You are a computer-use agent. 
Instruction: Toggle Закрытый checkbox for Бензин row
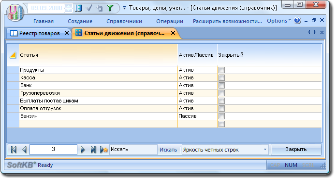tap(221, 116)
